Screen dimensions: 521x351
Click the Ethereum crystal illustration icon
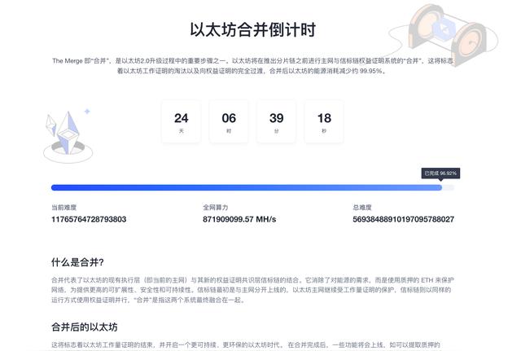(68, 136)
